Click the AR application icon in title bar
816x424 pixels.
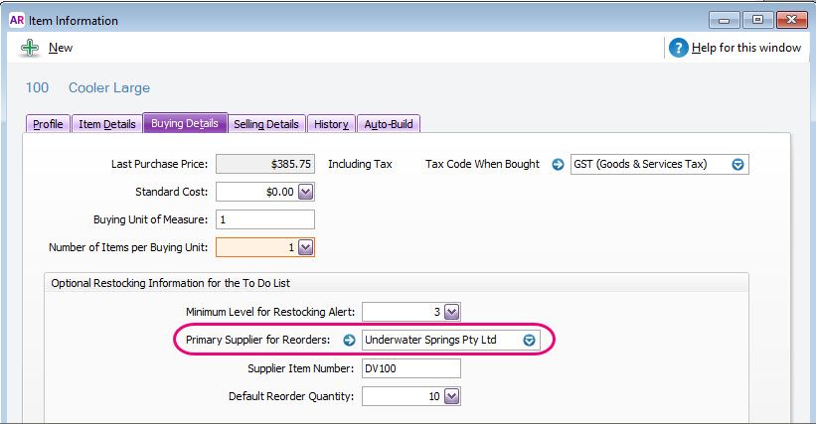pos(15,20)
